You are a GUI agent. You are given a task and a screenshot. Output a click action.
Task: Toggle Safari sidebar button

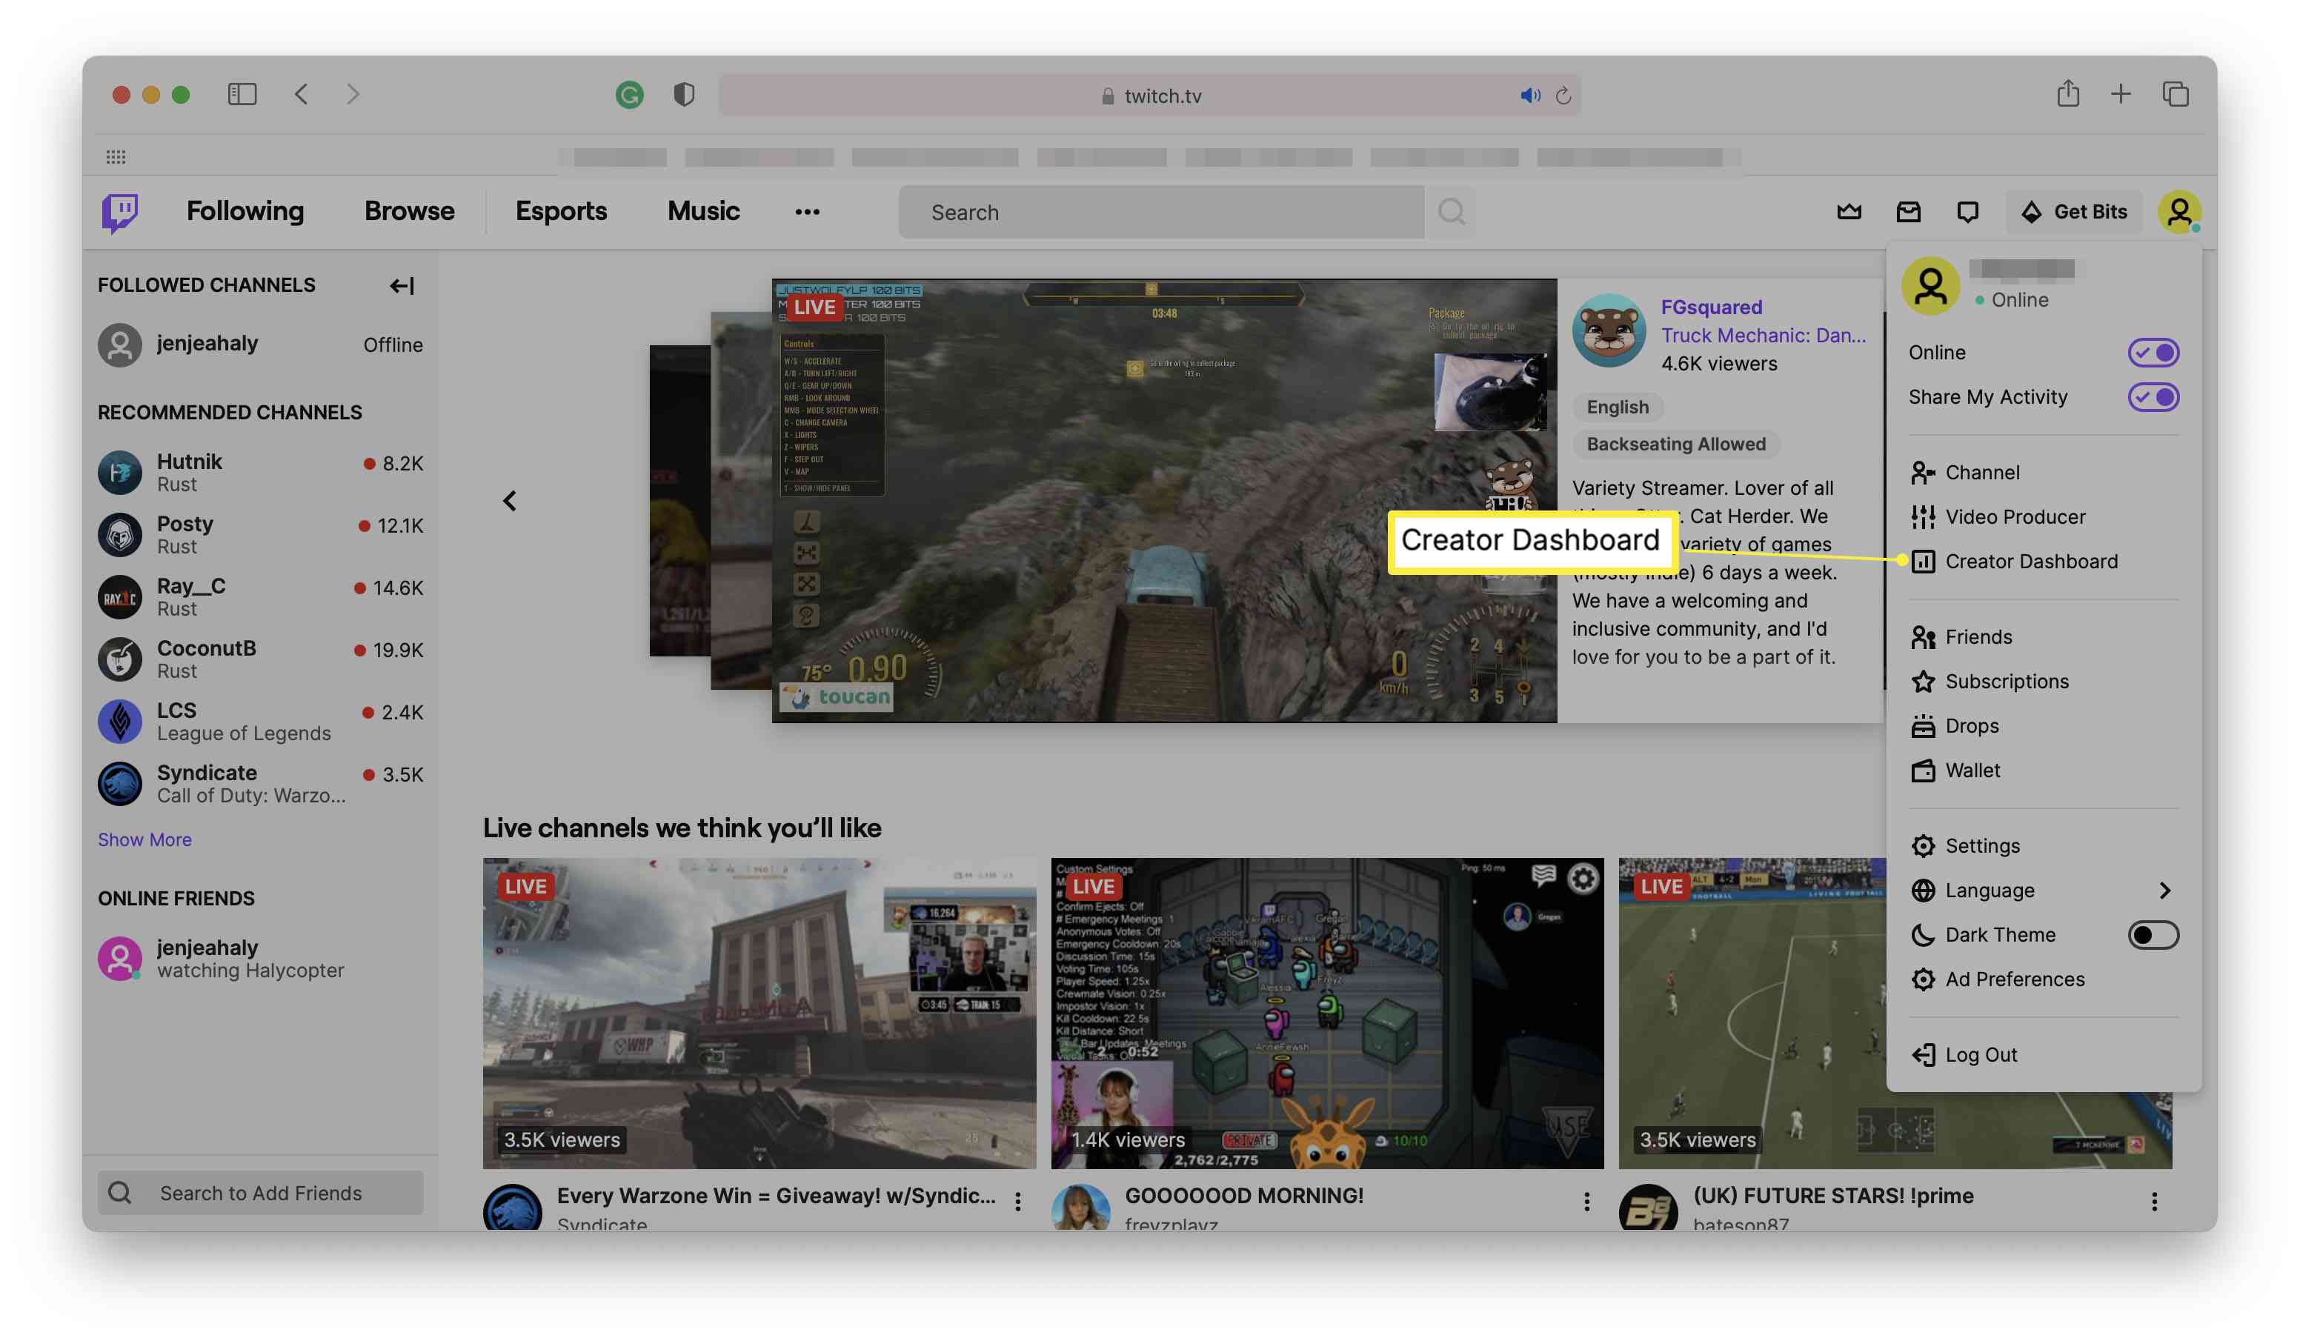pyautogui.click(x=242, y=94)
